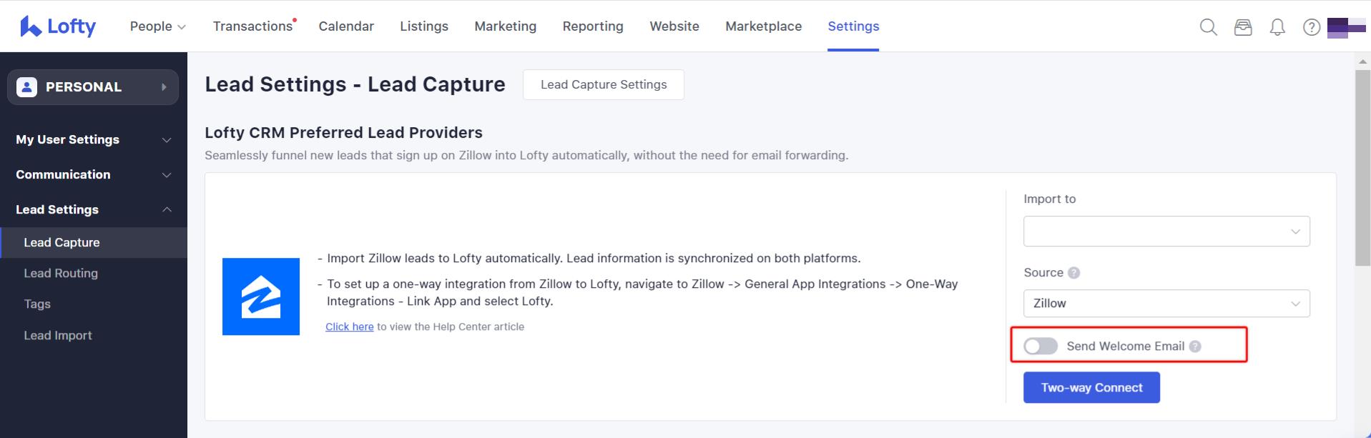Follow the Click here help link

(349, 327)
